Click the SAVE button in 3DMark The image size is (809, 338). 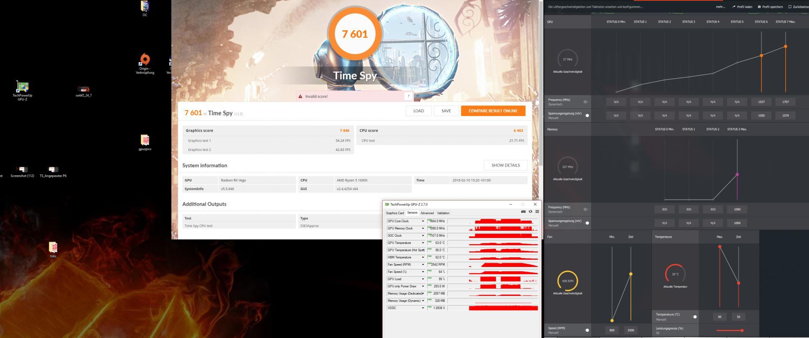(446, 111)
